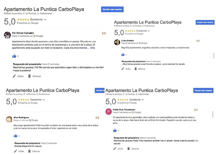Click 'Recibir más reseñas' button in bottom-right panel
Screen dimensions: 216x154
[x=203, y=91]
